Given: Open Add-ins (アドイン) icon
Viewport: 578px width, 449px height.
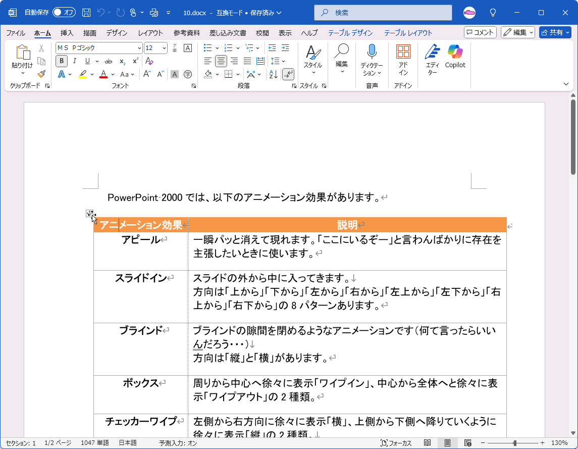Looking at the screenshot, I should point(403,60).
